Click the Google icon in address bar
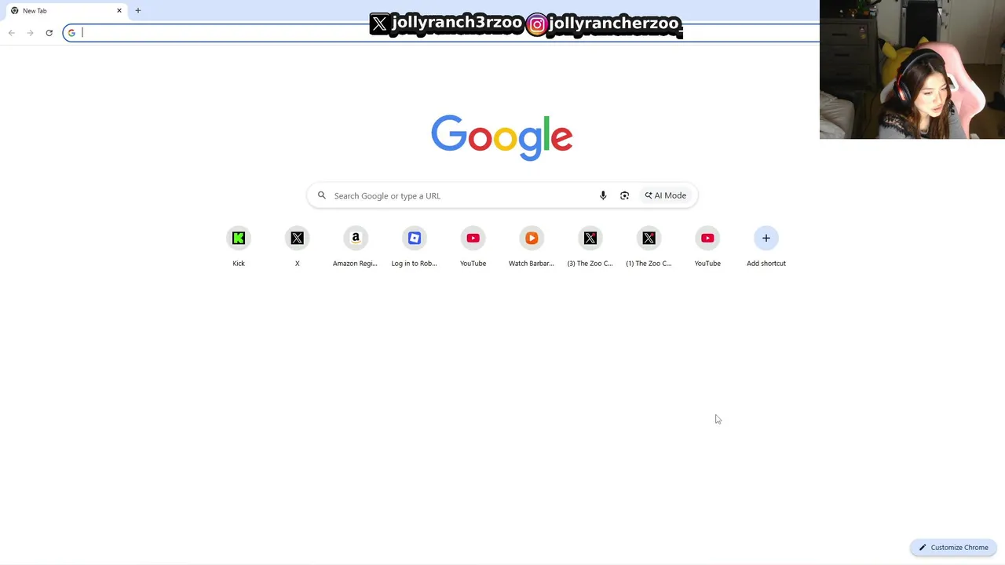 click(x=71, y=33)
